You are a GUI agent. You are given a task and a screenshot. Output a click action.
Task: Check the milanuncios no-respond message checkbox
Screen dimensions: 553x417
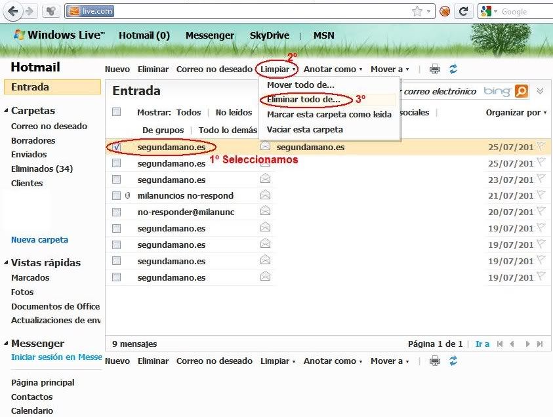(116, 195)
